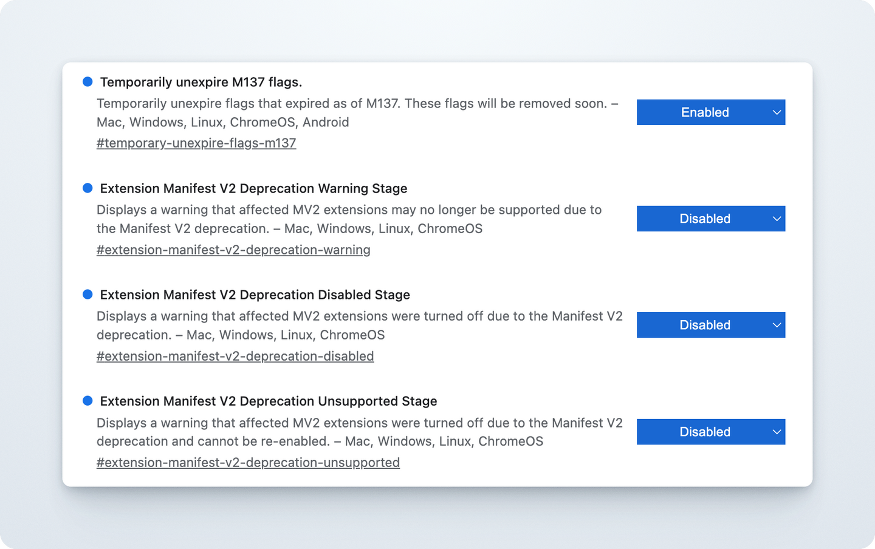This screenshot has width=875, height=549.
Task: Open #extension-manifest-v2-deprecation-disabled link
Action: click(x=235, y=356)
